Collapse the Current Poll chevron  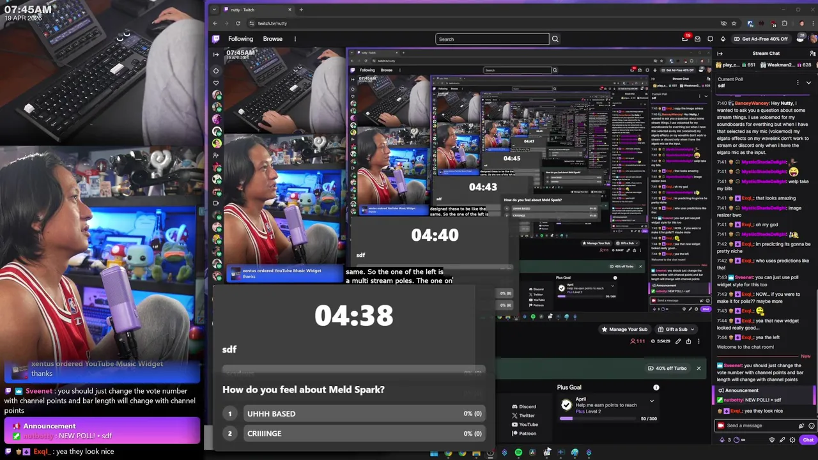point(808,82)
